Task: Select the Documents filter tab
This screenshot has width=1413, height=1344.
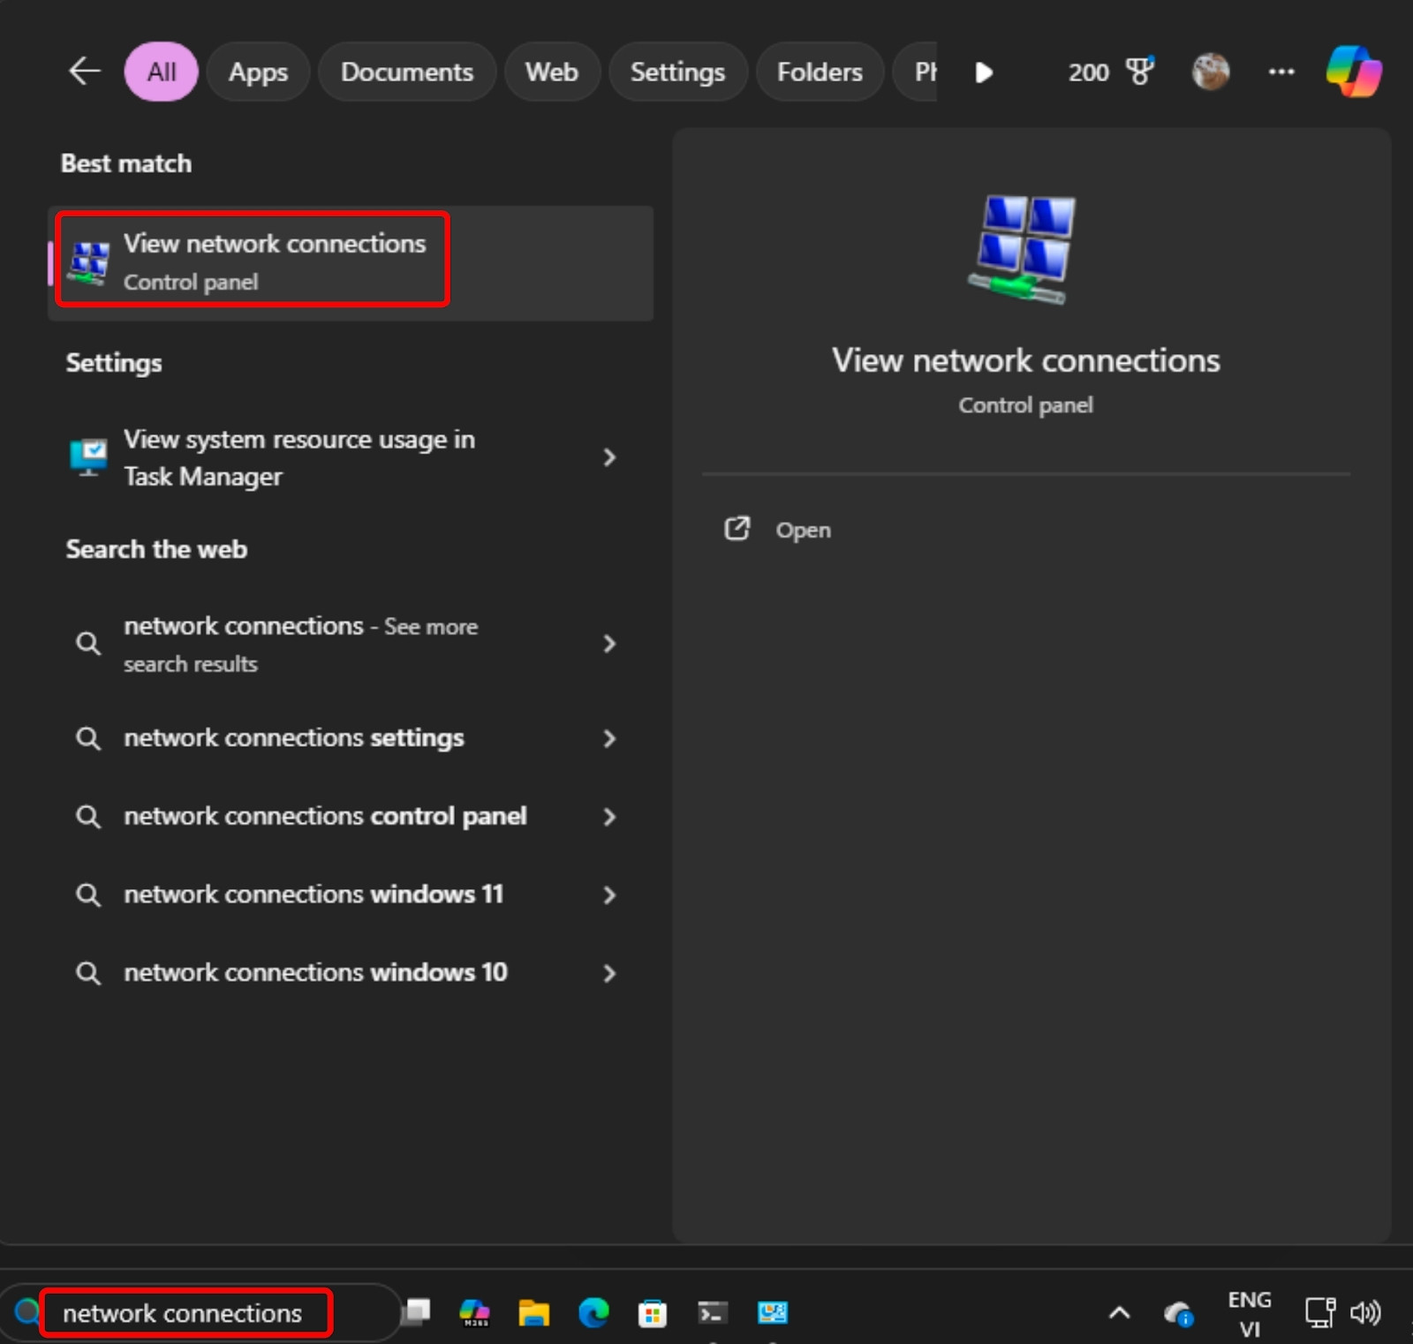Action: [406, 72]
